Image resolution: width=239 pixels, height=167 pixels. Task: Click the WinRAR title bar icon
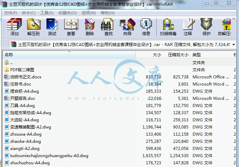(4, 4)
